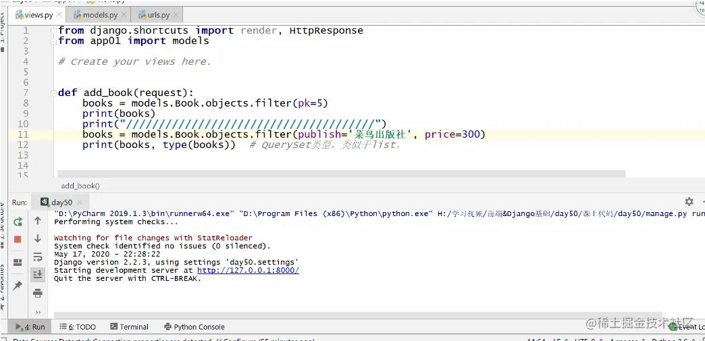This screenshot has height=341, width=705.
Task: Close the models.py tab
Action: click(124, 15)
